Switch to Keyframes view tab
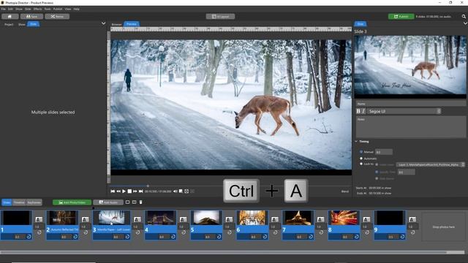 [34, 202]
